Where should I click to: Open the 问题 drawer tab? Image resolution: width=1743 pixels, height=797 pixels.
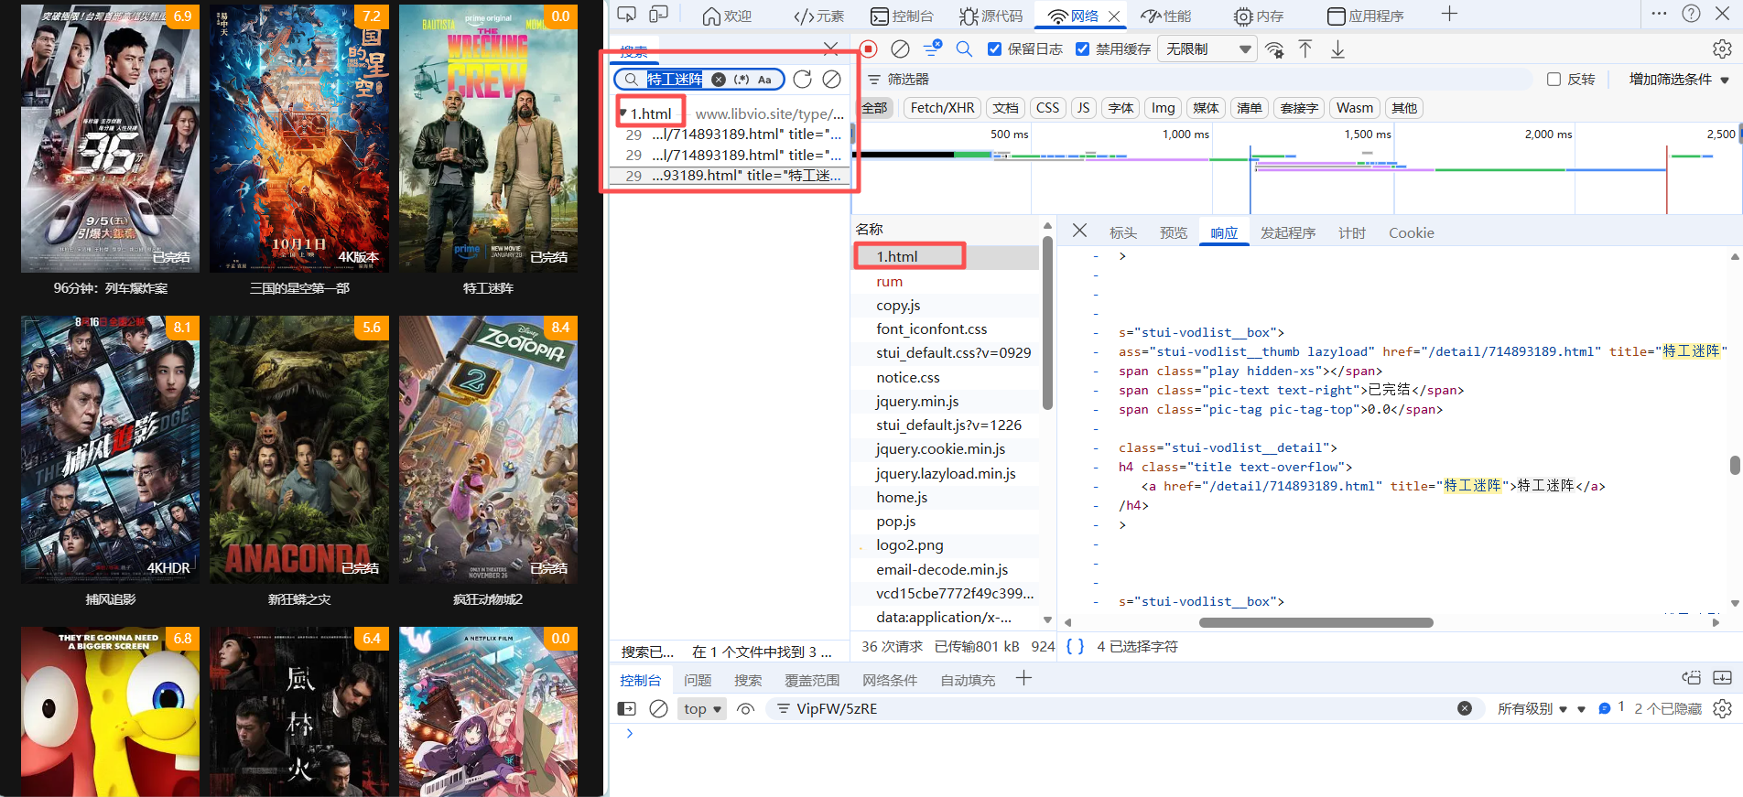pos(697,680)
